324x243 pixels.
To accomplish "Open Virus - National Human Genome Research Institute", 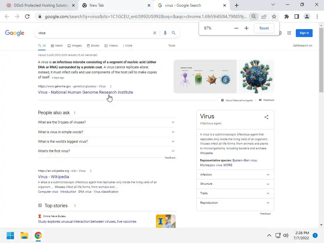I will [85, 92].
